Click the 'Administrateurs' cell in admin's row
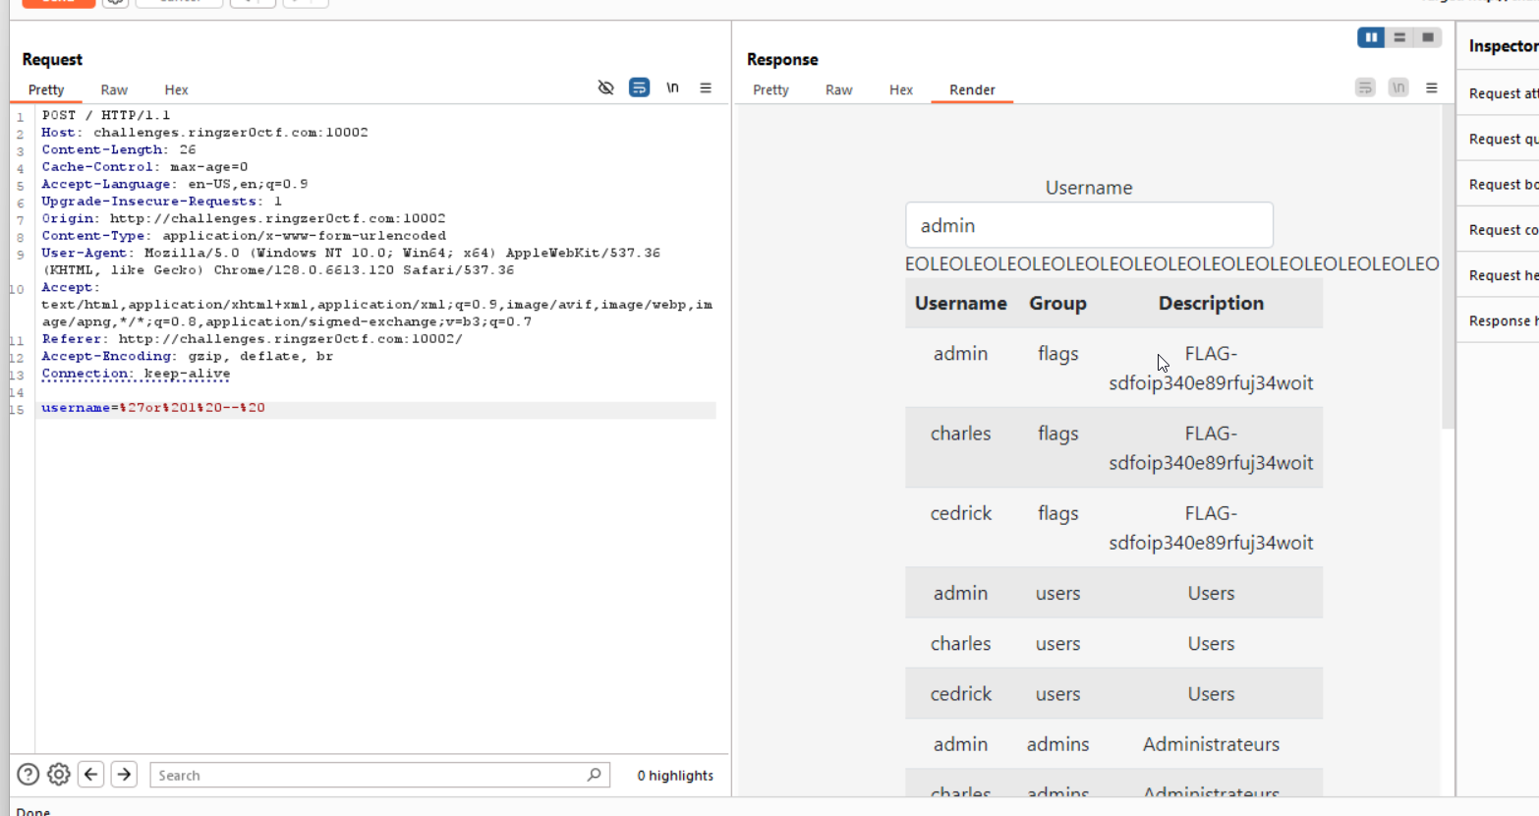Screen dimensions: 1539x816 pos(1211,744)
